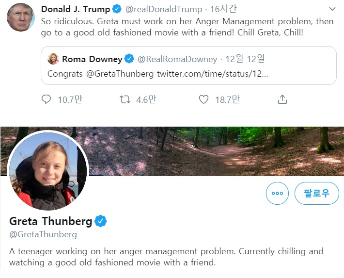The image size is (344, 278).
Task: Click Roma Downey's name in quoted tweet
Action: (92, 59)
